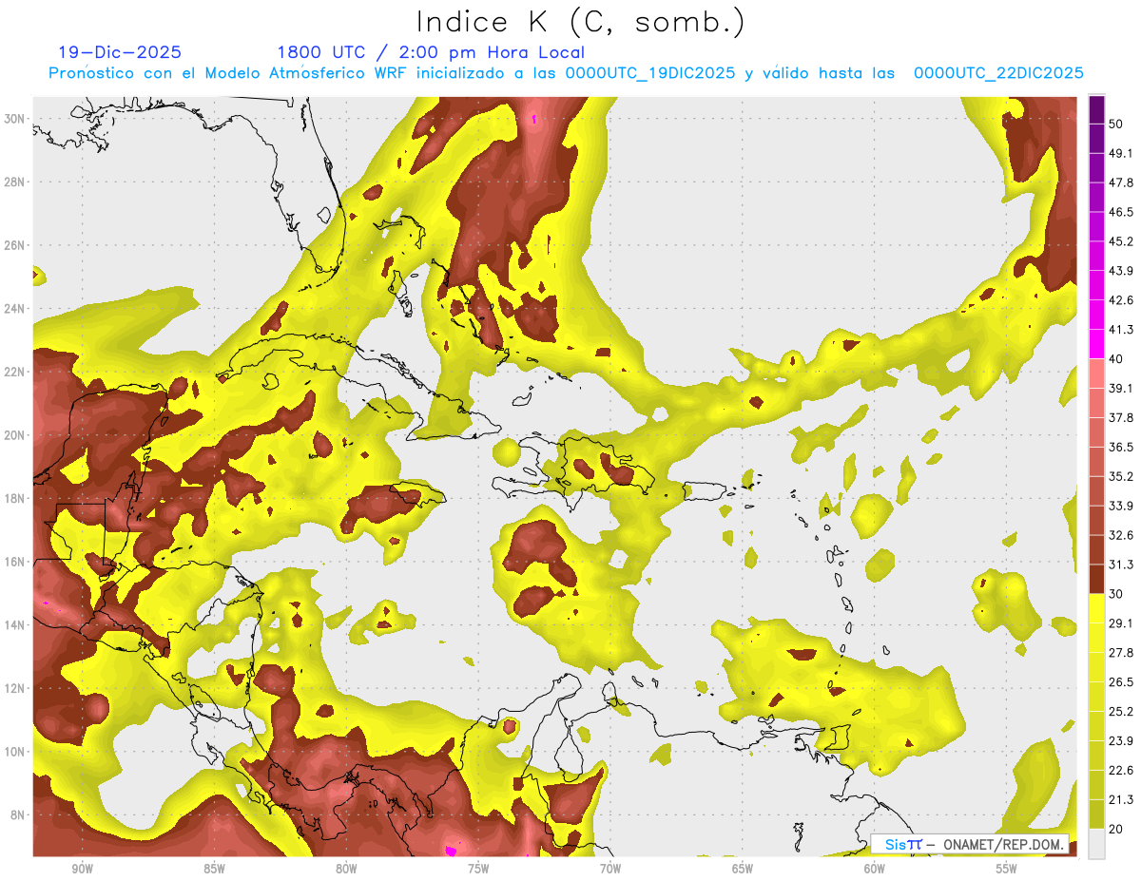Click the valid-until timestamp "0000UTC_22DIC2025"

998,73
